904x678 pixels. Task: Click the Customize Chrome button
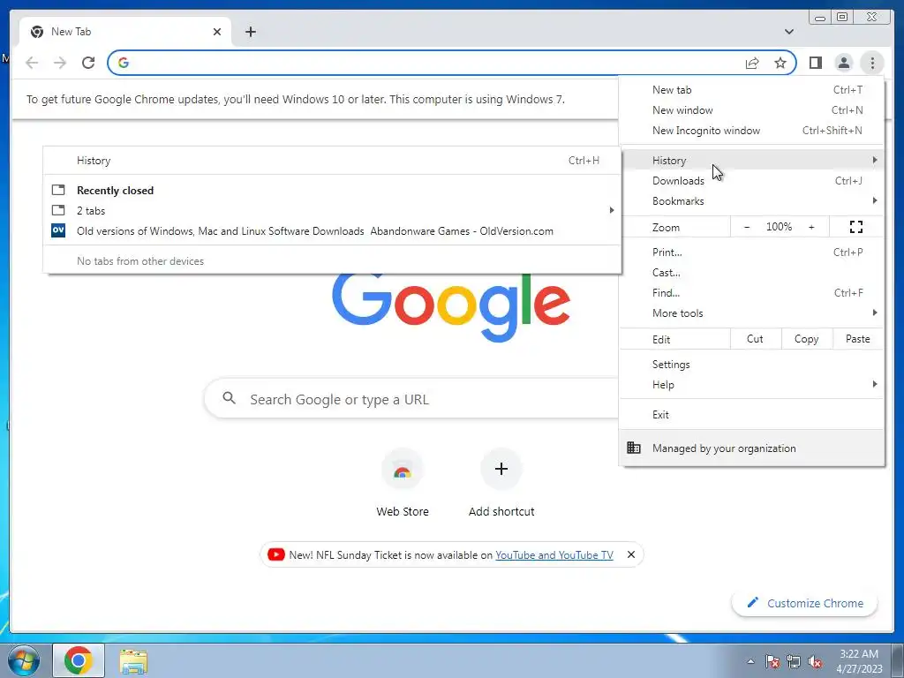point(805,603)
